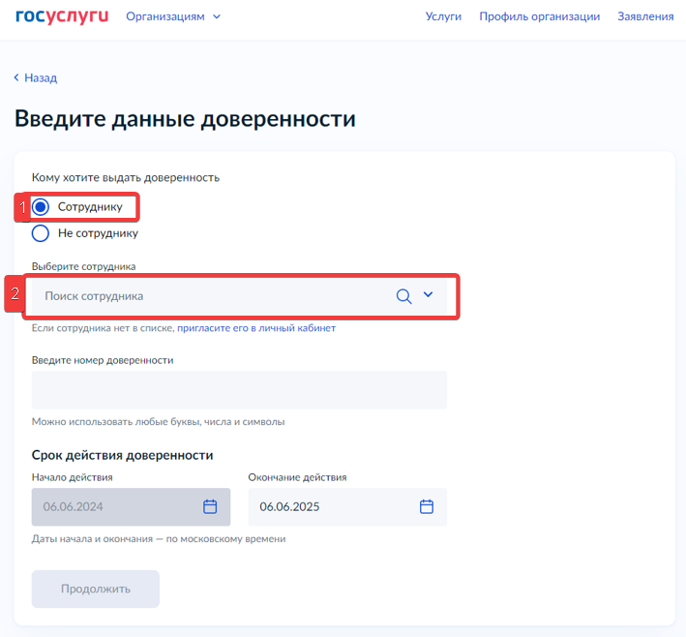Click the note about московскому времени

point(159,539)
